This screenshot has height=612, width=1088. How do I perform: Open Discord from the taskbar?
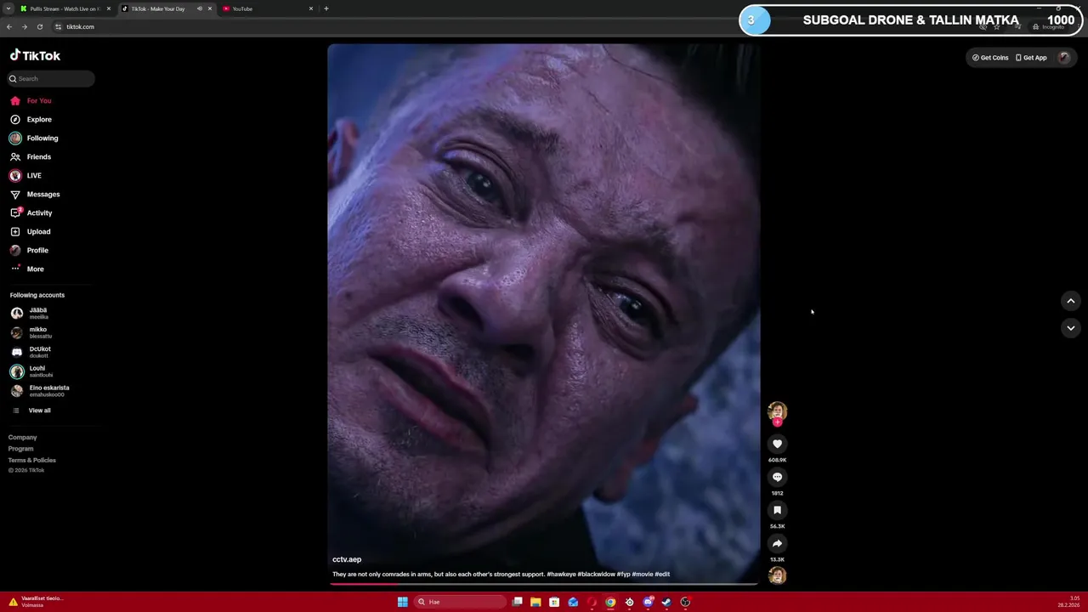(x=648, y=602)
